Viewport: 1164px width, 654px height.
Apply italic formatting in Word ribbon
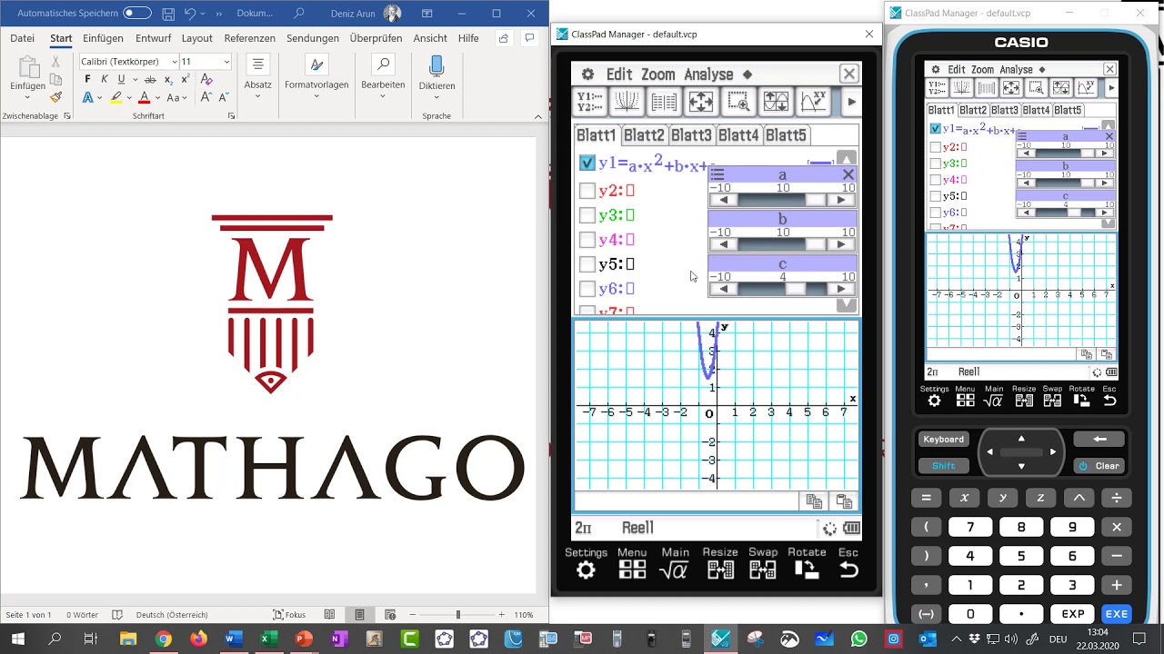tap(105, 80)
